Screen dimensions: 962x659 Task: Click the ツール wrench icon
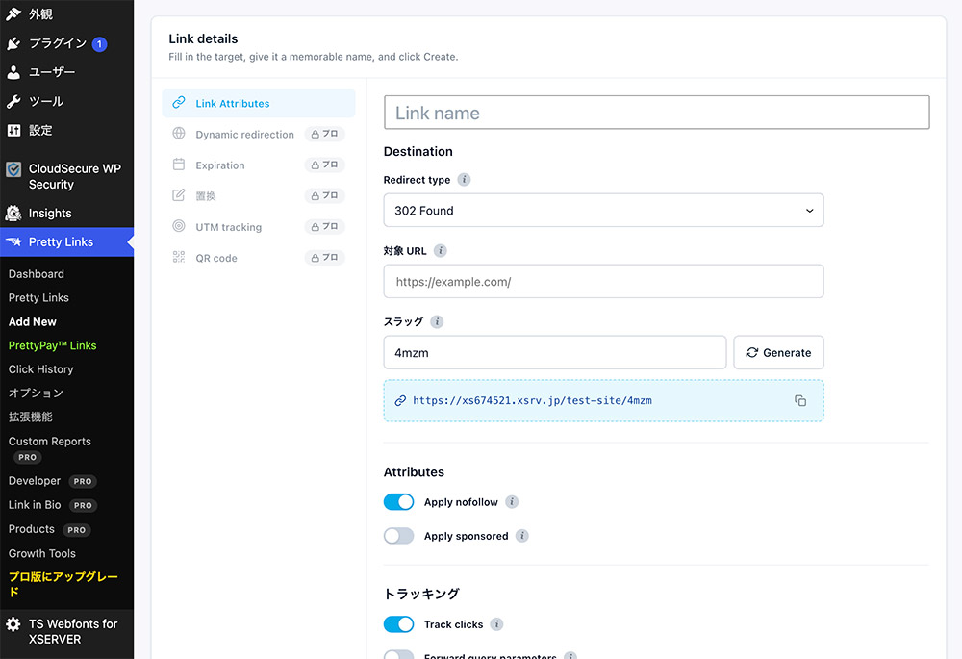point(13,101)
